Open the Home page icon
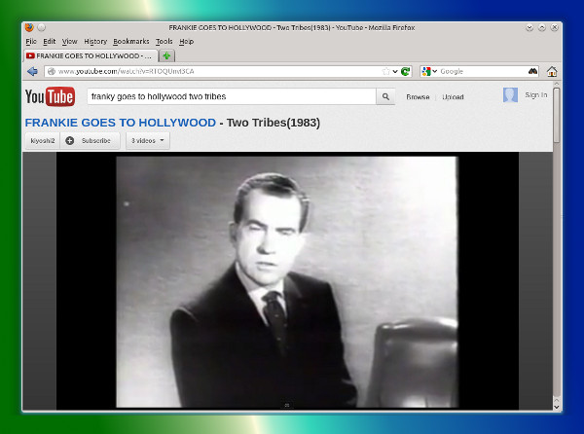This screenshot has height=434, width=584. coord(552,71)
